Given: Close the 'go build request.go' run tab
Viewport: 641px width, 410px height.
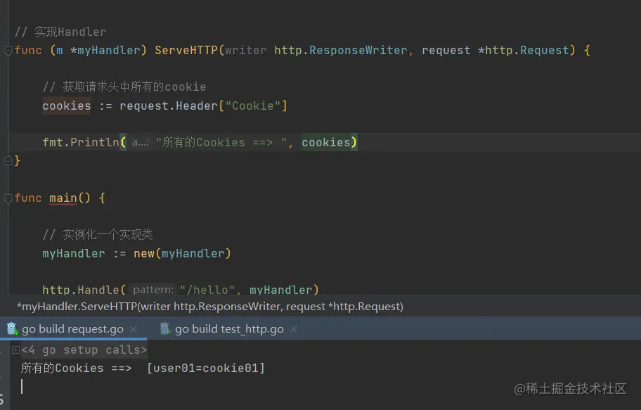Looking at the screenshot, I should (134, 329).
